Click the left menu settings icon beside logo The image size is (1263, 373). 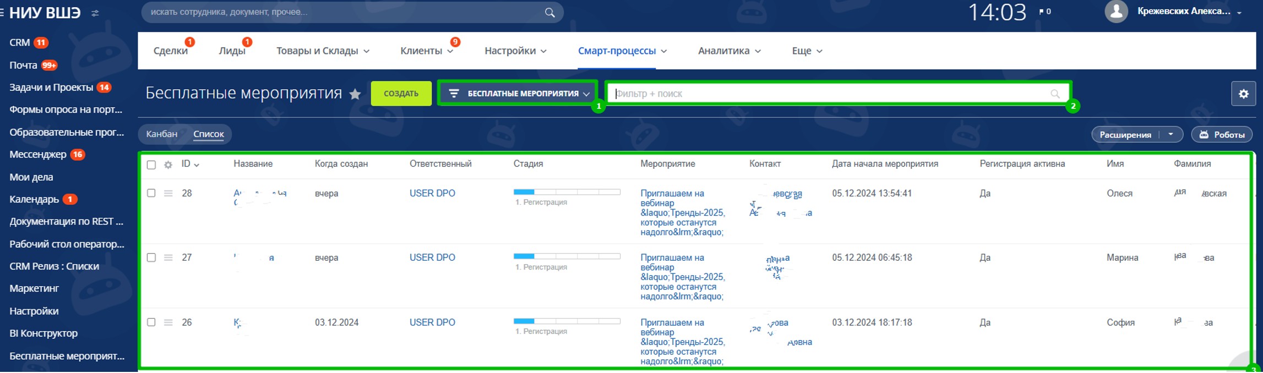(x=95, y=13)
